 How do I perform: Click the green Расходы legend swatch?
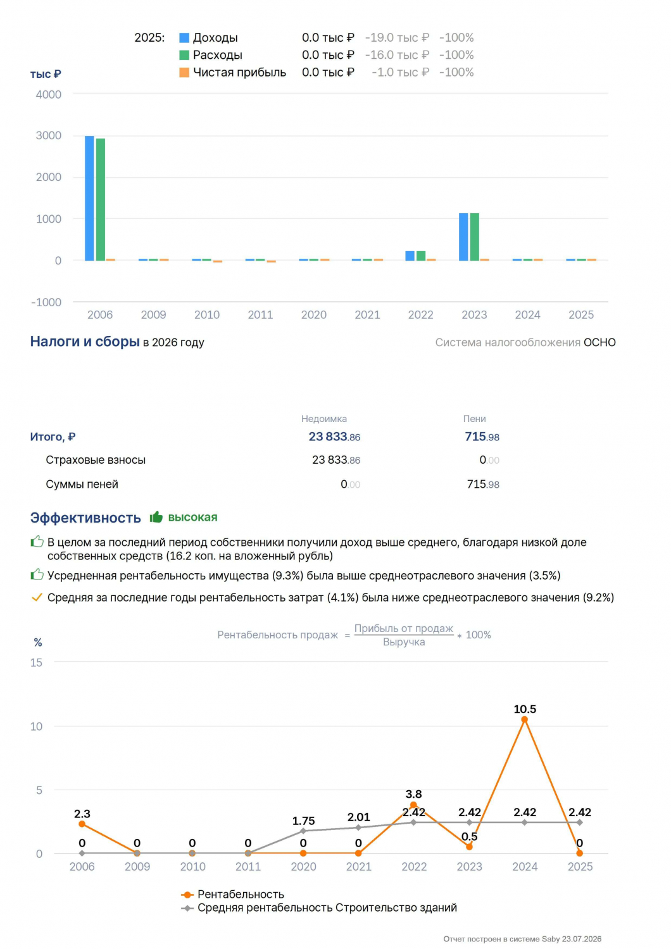pos(184,55)
